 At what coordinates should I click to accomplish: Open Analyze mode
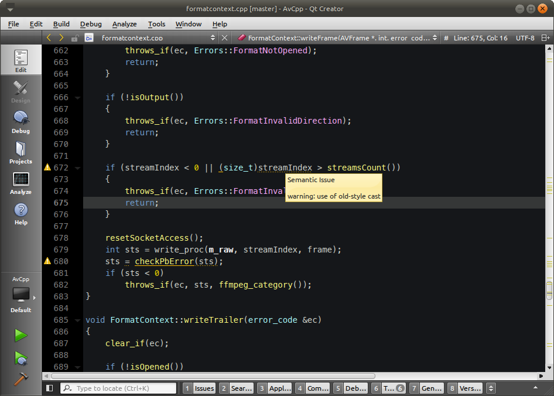click(21, 183)
